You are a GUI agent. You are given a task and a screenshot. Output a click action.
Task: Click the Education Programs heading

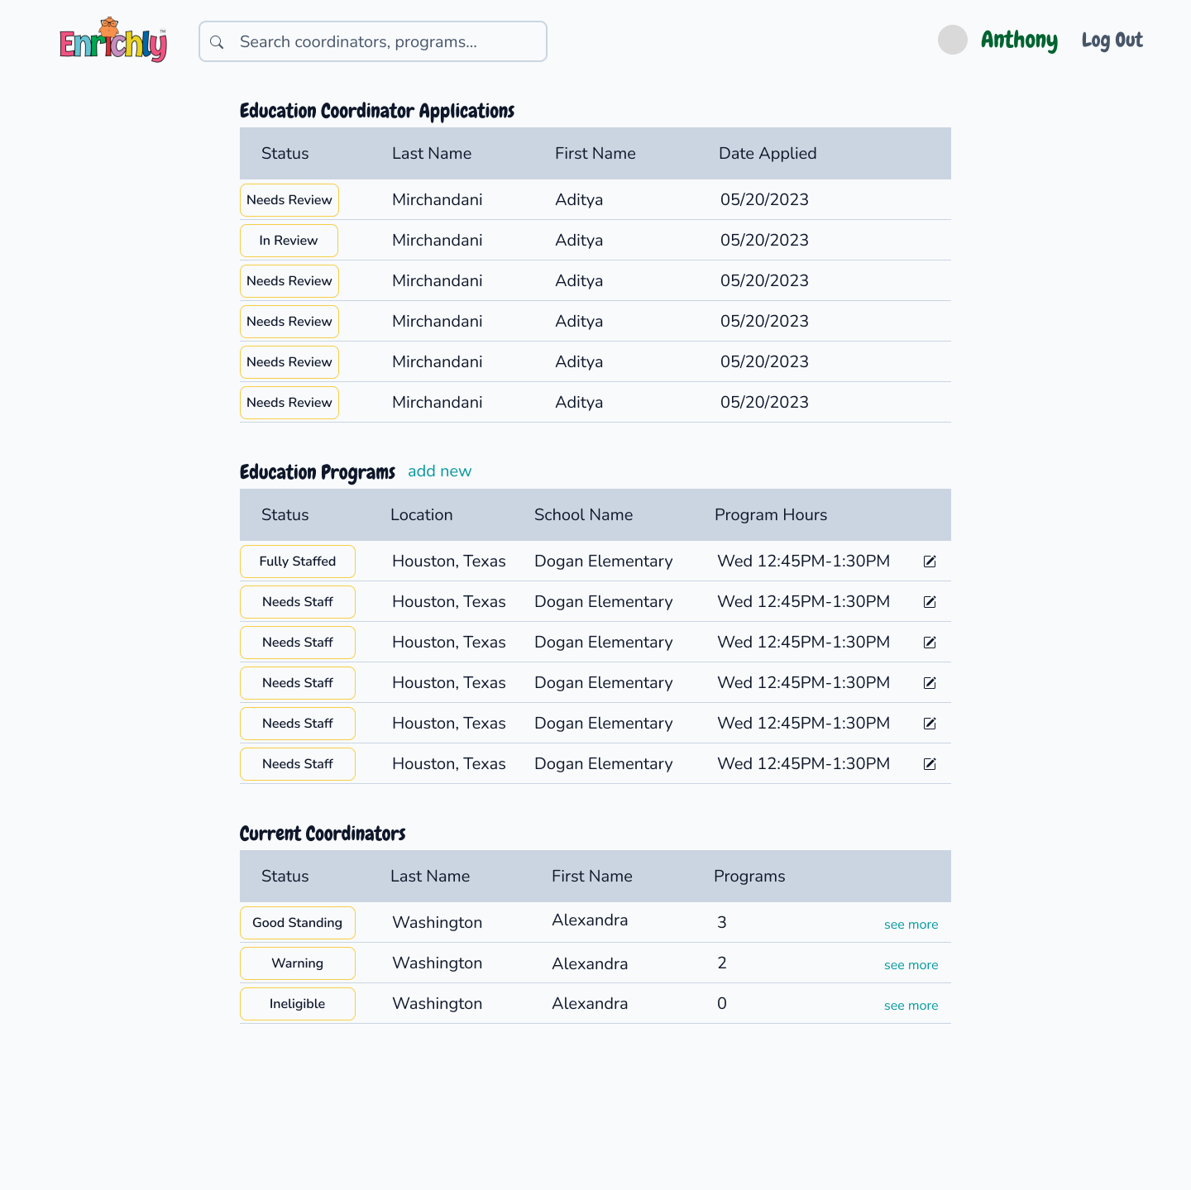318,472
